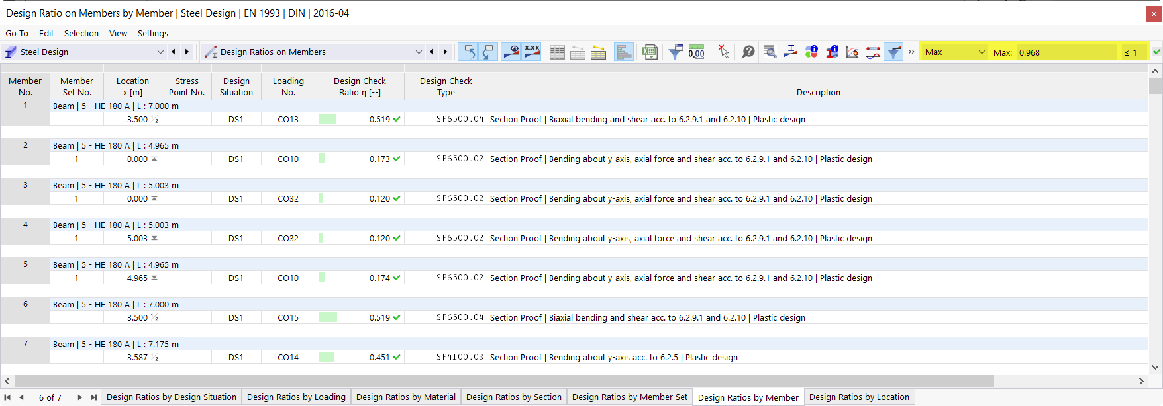Switch to Design Ratios by Location tab
This screenshot has height=406, width=1163.
(x=859, y=397)
